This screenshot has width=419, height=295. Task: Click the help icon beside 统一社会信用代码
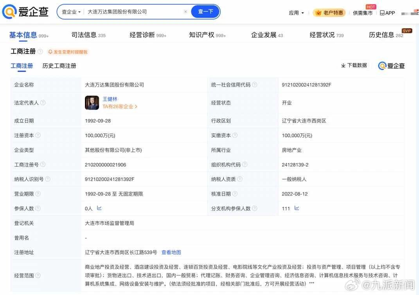[255, 85]
